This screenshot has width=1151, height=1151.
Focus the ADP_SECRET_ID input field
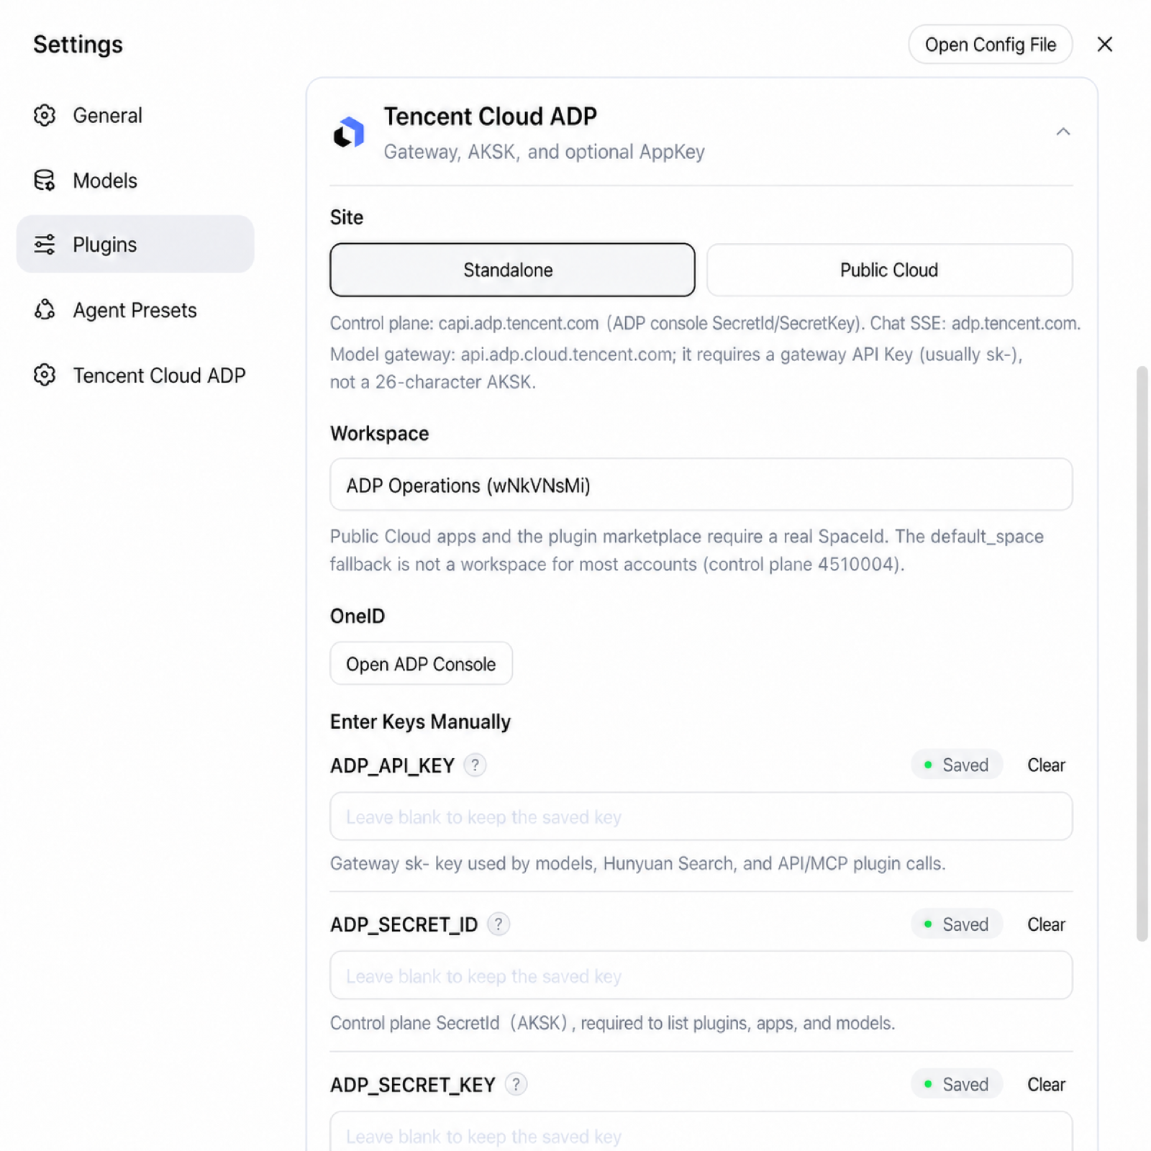click(701, 975)
